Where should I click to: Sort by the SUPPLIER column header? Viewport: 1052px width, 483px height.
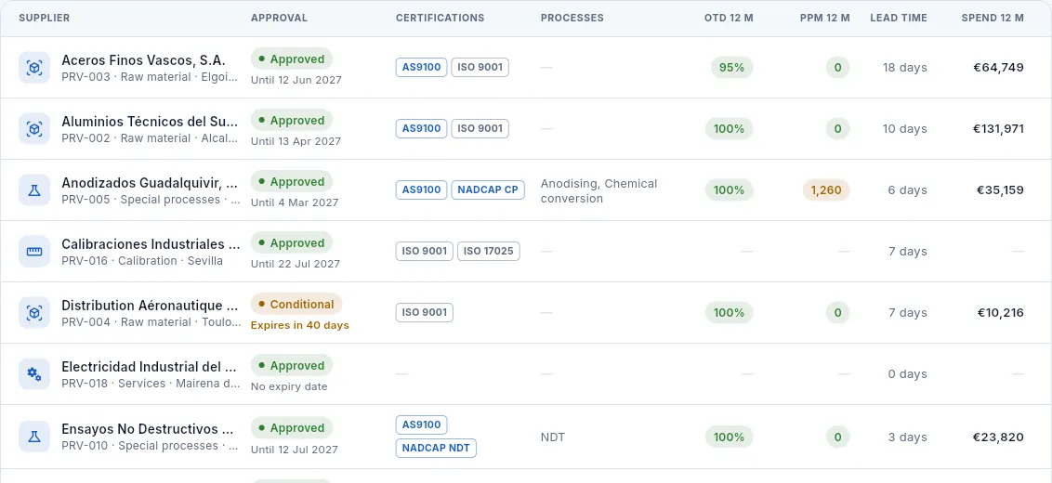point(45,19)
